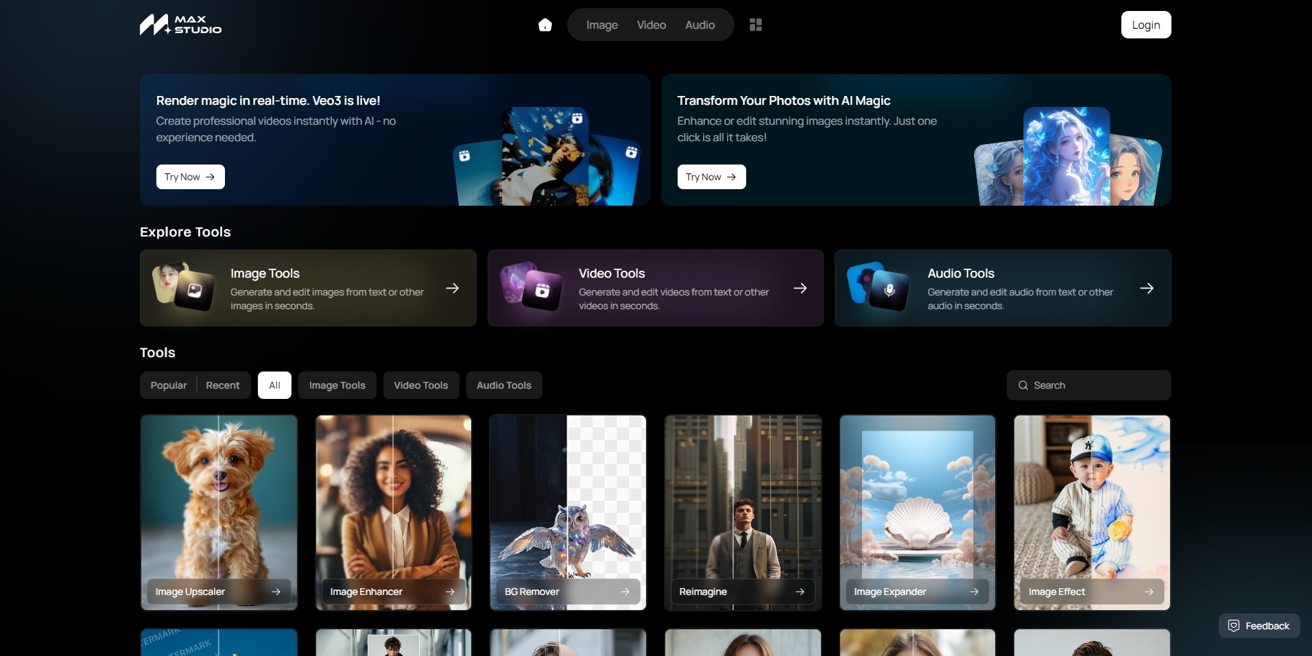The image size is (1312, 656).
Task: Click Try Now on Photos AI Magic banner
Action: coord(712,177)
